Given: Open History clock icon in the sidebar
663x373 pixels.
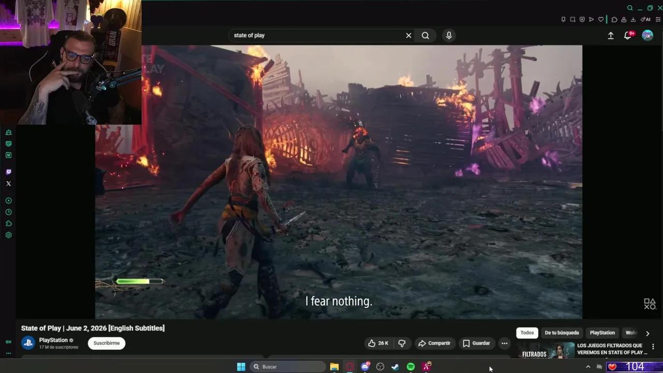Looking at the screenshot, I should point(8,212).
